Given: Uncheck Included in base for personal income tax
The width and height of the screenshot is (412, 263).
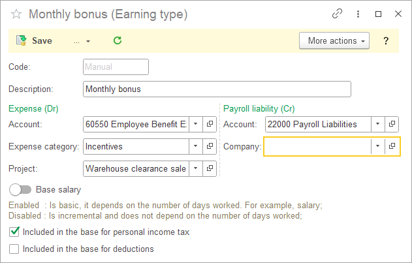Looking at the screenshot, I should pyautogui.click(x=14, y=232).
